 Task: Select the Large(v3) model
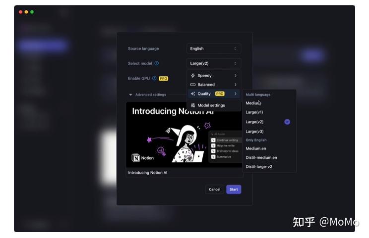(x=269, y=132)
